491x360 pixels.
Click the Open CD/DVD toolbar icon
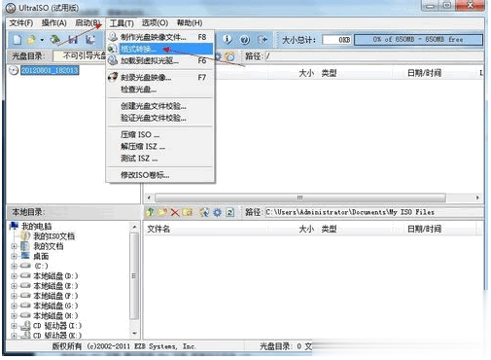[x=55, y=40]
